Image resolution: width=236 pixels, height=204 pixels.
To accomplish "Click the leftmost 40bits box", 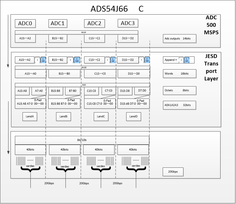I will (30, 150).
